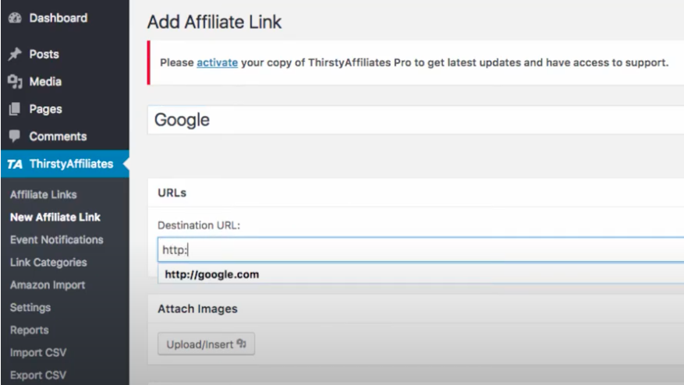Screen dimensions: 684x385
Task: Click the activate link in notice
Action: (x=217, y=62)
